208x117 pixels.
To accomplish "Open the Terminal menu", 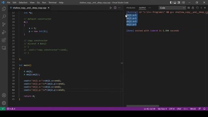I will pos(52,3).
